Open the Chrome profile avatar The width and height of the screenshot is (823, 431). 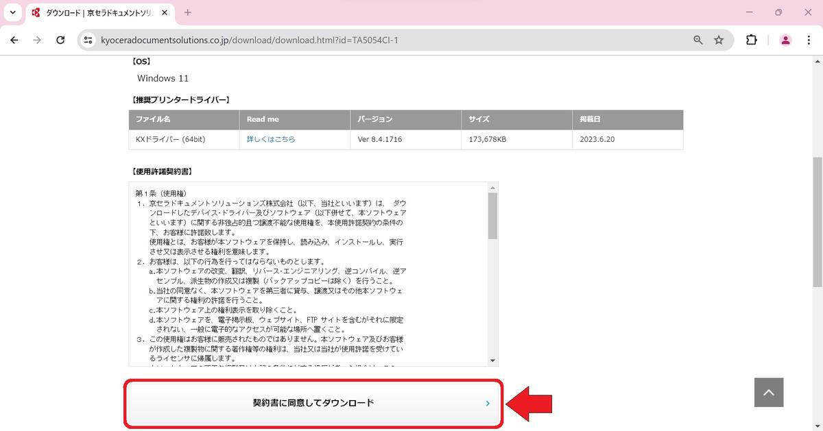coord(785,40)
